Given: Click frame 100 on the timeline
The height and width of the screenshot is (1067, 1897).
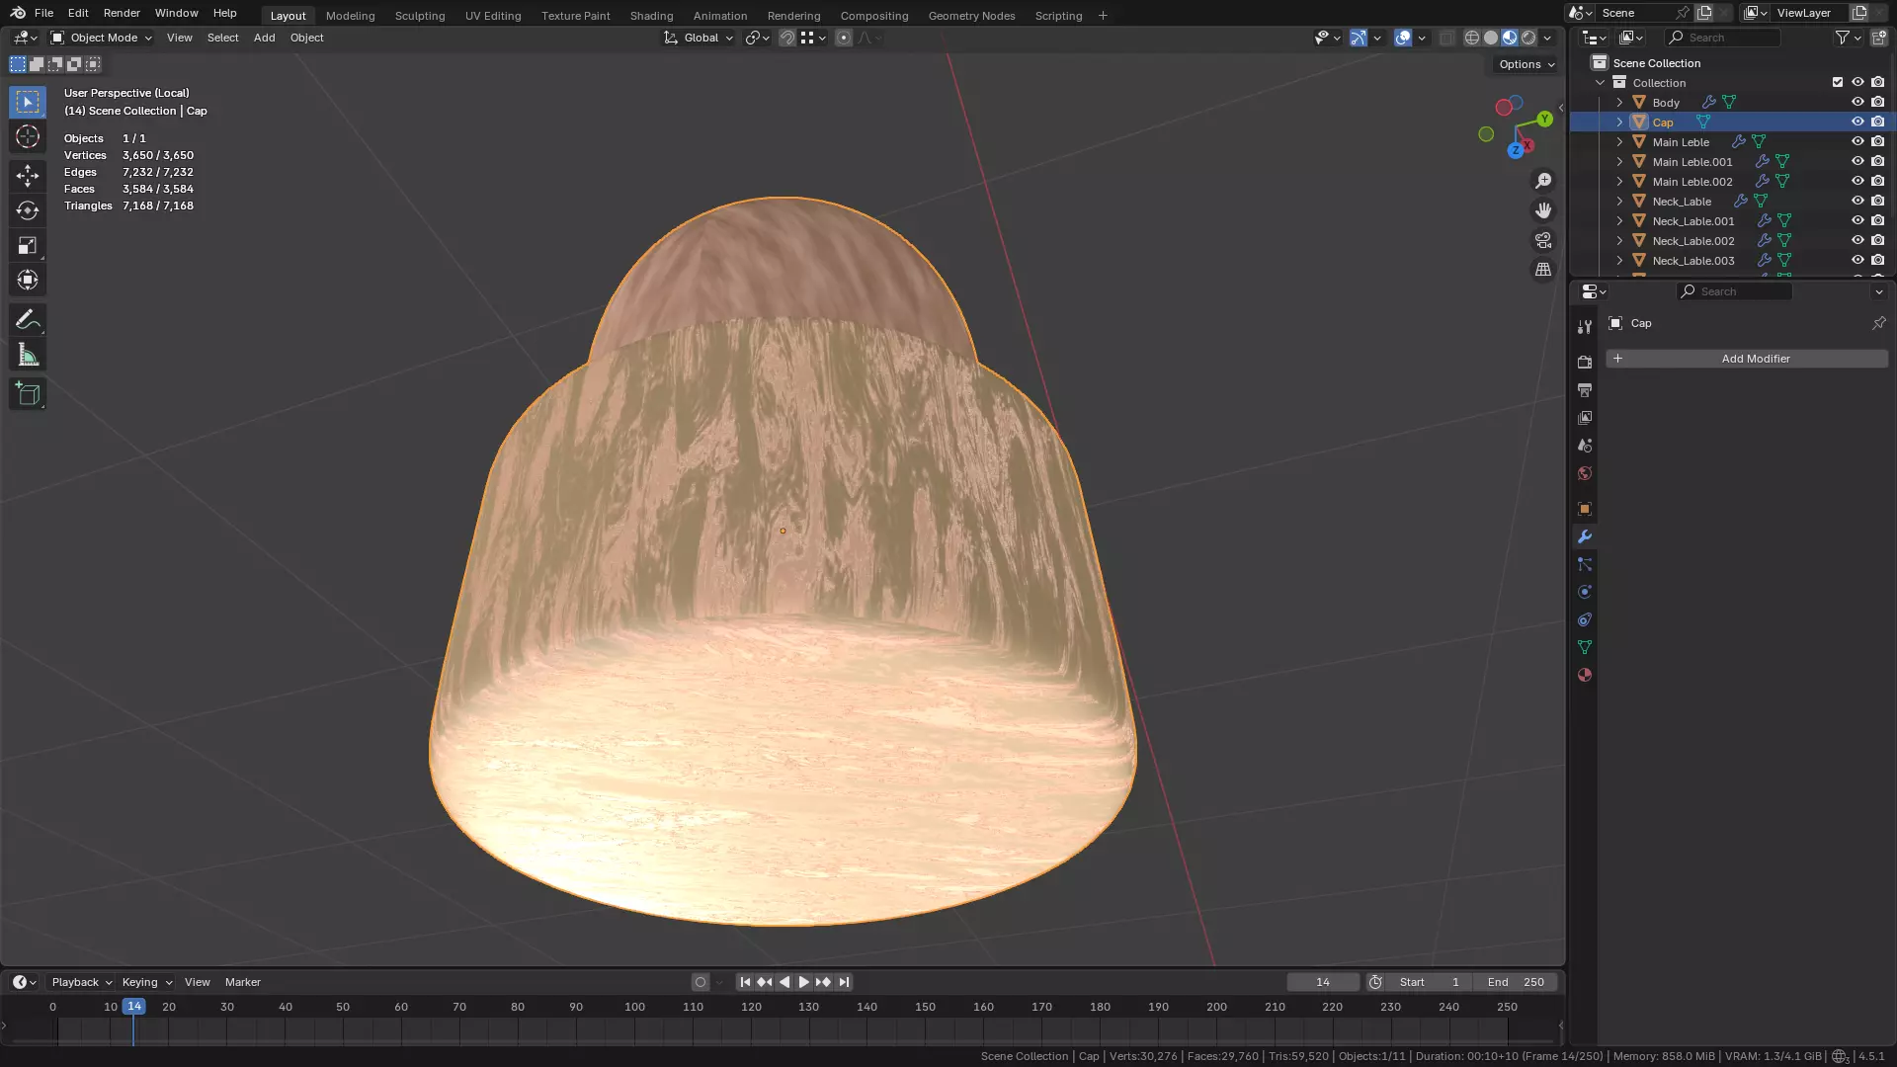Looking at the screenshot, I should (x=634, y=1007).
